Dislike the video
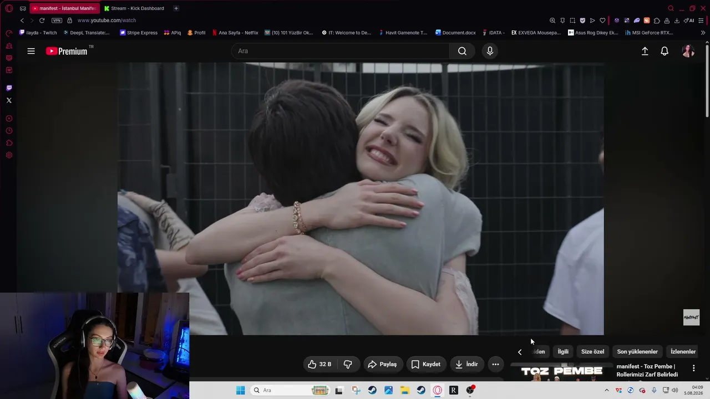Screen dimensions: 710x399 pyautogui.click(x=348, y=364)
